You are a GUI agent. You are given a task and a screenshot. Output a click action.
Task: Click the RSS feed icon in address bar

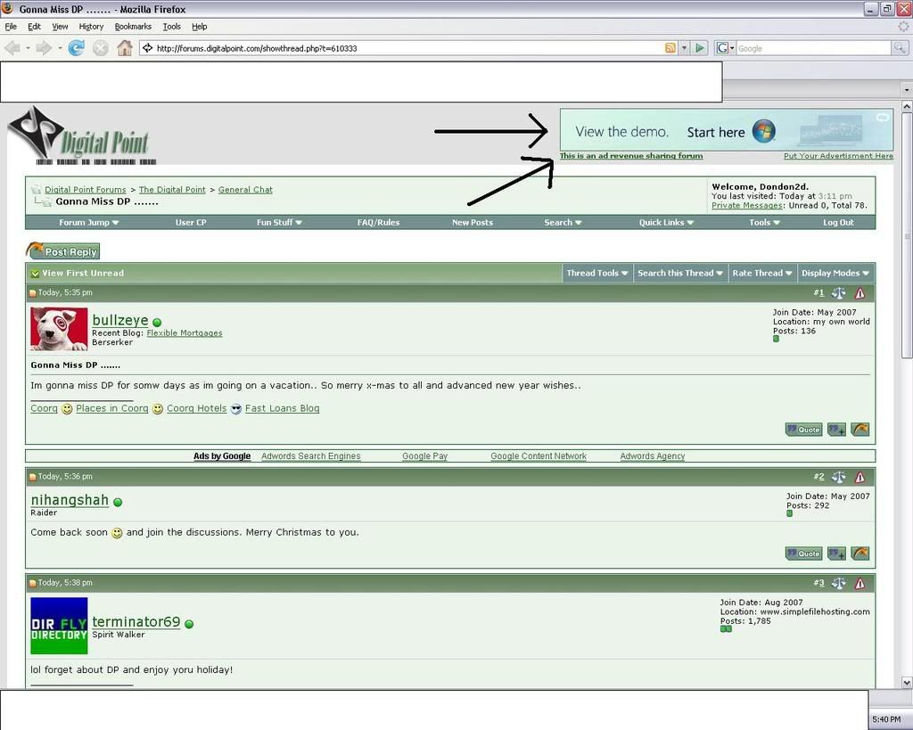(670, 48)
